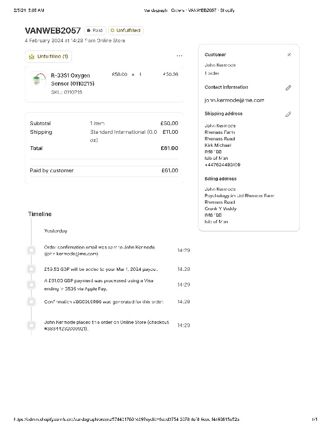Select the order placed timeline marker
The image size is (331, 429).
pyautogui.click(x=31, y=325)
